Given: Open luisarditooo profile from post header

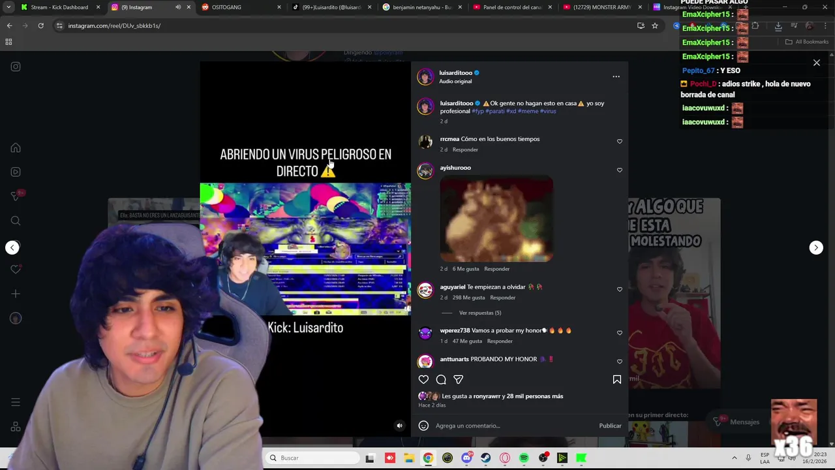Looking at the screenshot, I should coord(455,73).
